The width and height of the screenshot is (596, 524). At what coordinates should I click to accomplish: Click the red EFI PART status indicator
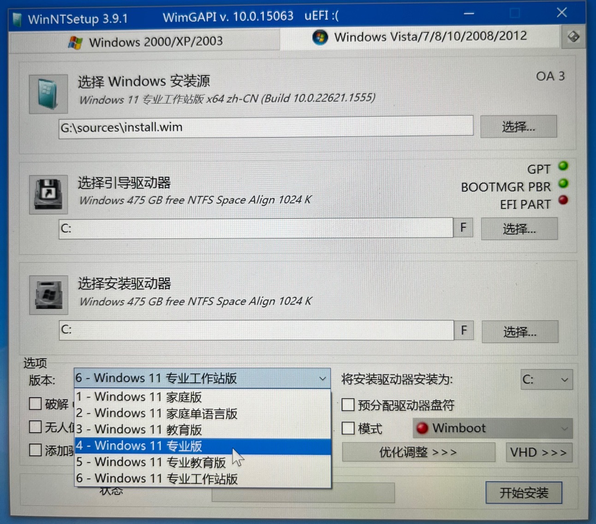[x=563, y=200]
